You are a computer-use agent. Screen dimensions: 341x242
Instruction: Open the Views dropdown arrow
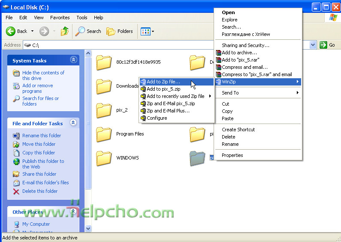click(x=153, y=32)
